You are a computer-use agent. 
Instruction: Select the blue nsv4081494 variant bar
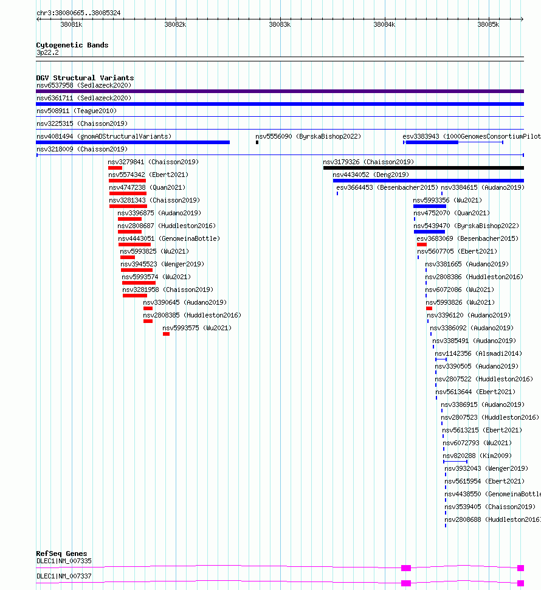pos(133,142)
